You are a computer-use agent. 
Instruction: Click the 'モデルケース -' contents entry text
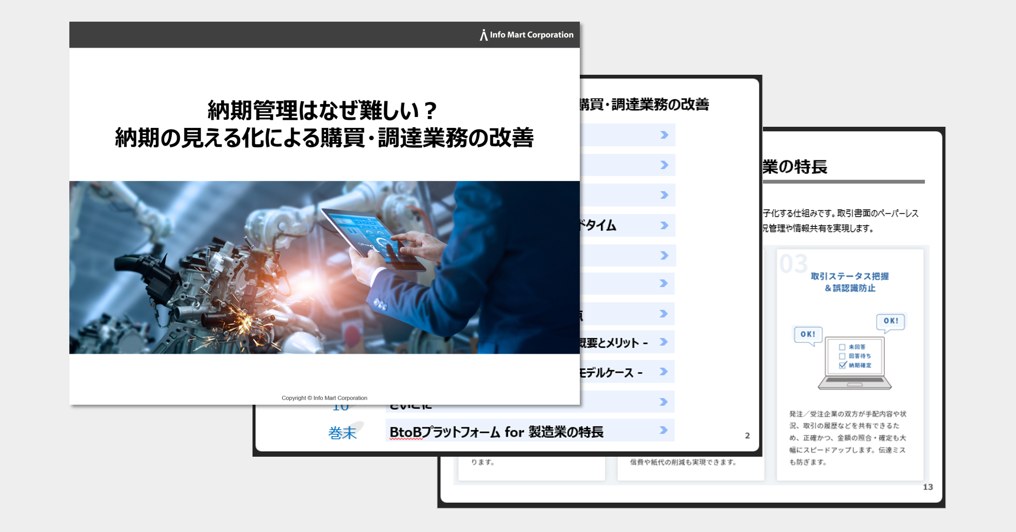click(x=611, y=373)
